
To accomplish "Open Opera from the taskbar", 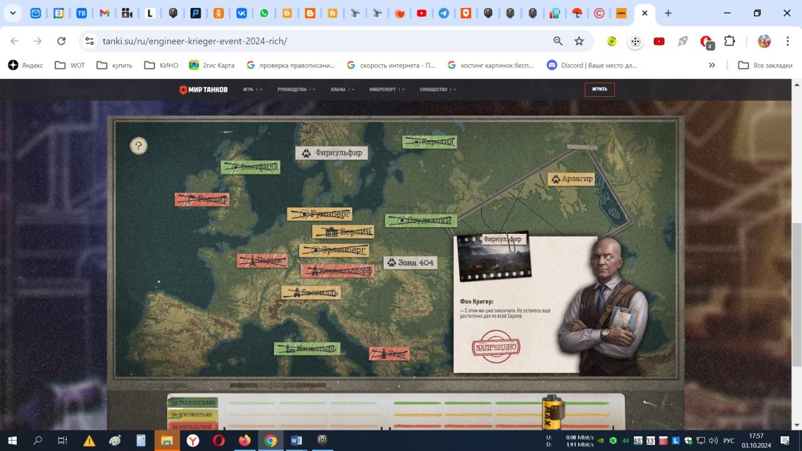I will pos(219,440).
